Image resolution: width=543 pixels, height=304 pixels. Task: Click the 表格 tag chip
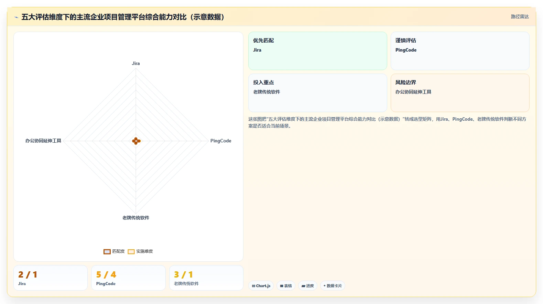click(286, 286)
